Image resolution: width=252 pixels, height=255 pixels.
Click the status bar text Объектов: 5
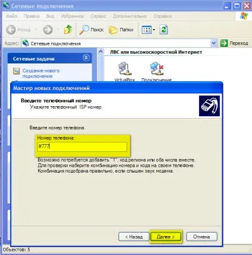point(16,250)
